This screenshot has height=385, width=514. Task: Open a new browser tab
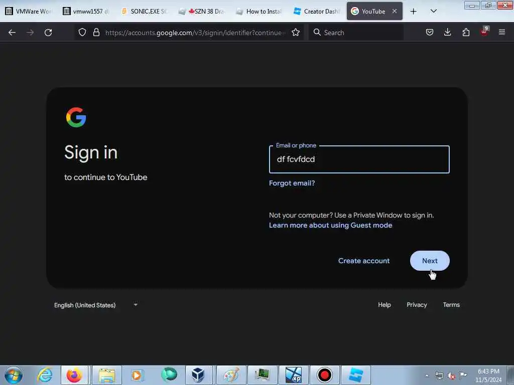[x=414, y=12]
